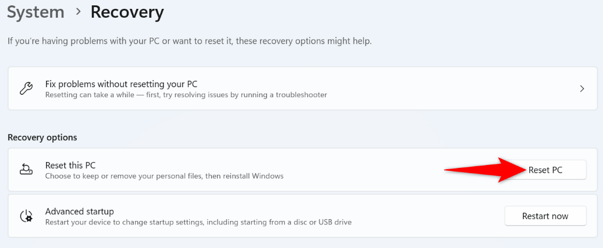Select the Recovery page title
This screenshot has height=248, width=603.
tap(127, 12)
